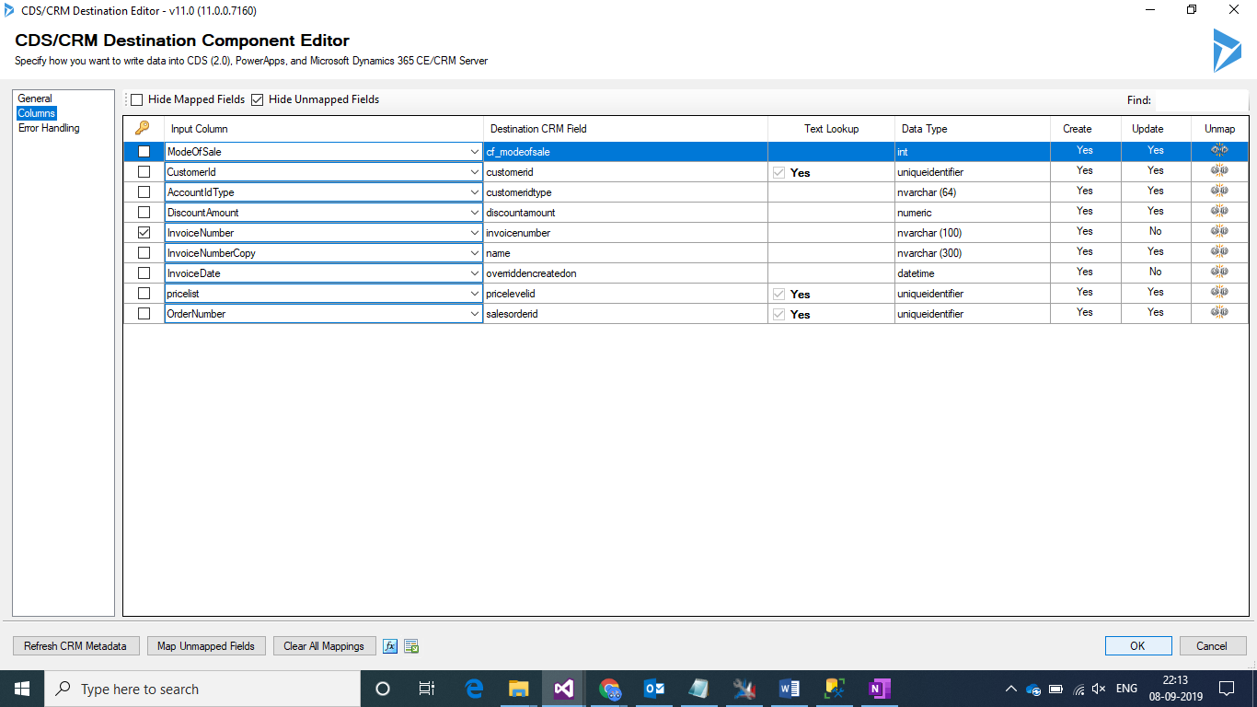This screenshot has height=707, width=1257.
Task: Unmap the InvoiceDate column mapping
Action: point(1219,272)
